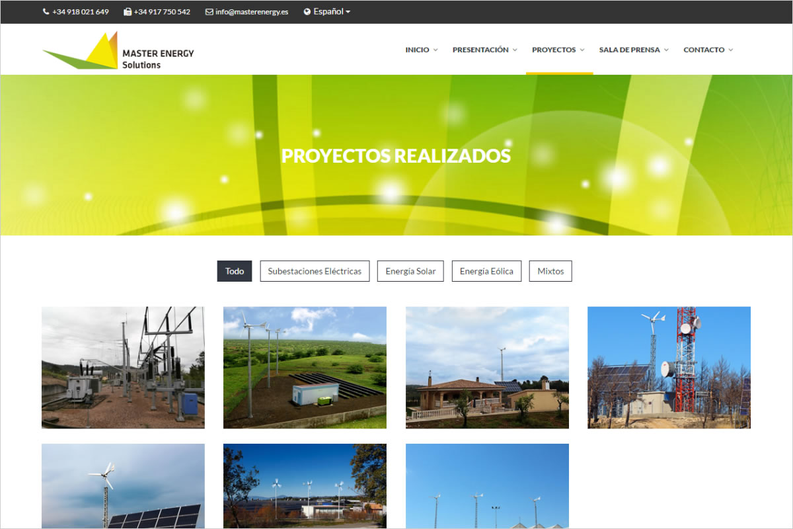
Task: Click the globe icon next to Español
Action: 307,12
